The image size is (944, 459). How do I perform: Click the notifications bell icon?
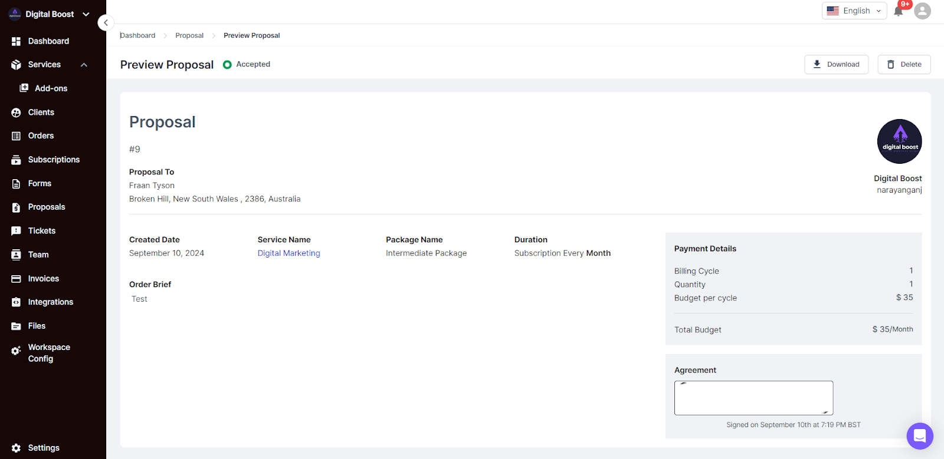click(x=898, y=11)
